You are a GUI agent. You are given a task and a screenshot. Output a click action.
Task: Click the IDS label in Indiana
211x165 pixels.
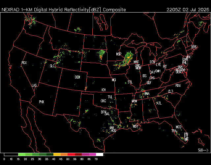(144, 76)
